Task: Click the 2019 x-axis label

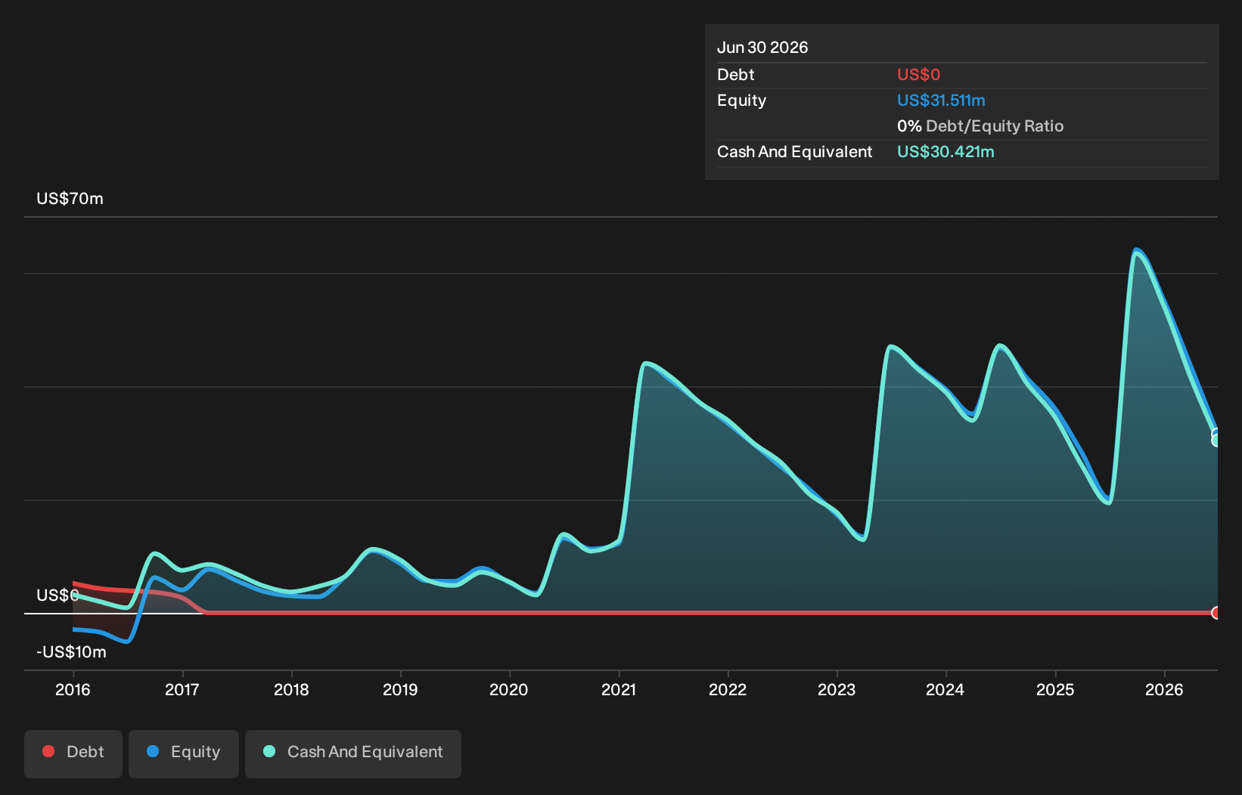Action: (x=400, y=689)
